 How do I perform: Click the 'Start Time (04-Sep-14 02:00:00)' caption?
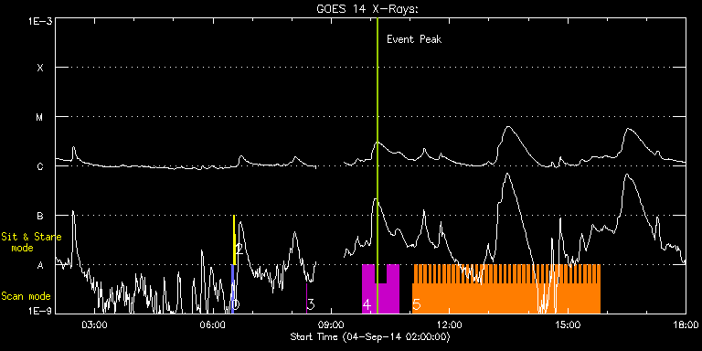[x=370, y=336]
